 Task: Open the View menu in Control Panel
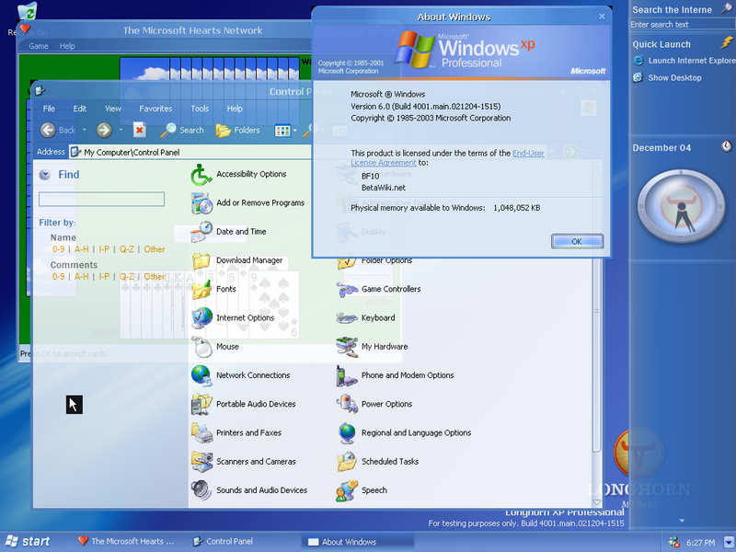(113, 109)
